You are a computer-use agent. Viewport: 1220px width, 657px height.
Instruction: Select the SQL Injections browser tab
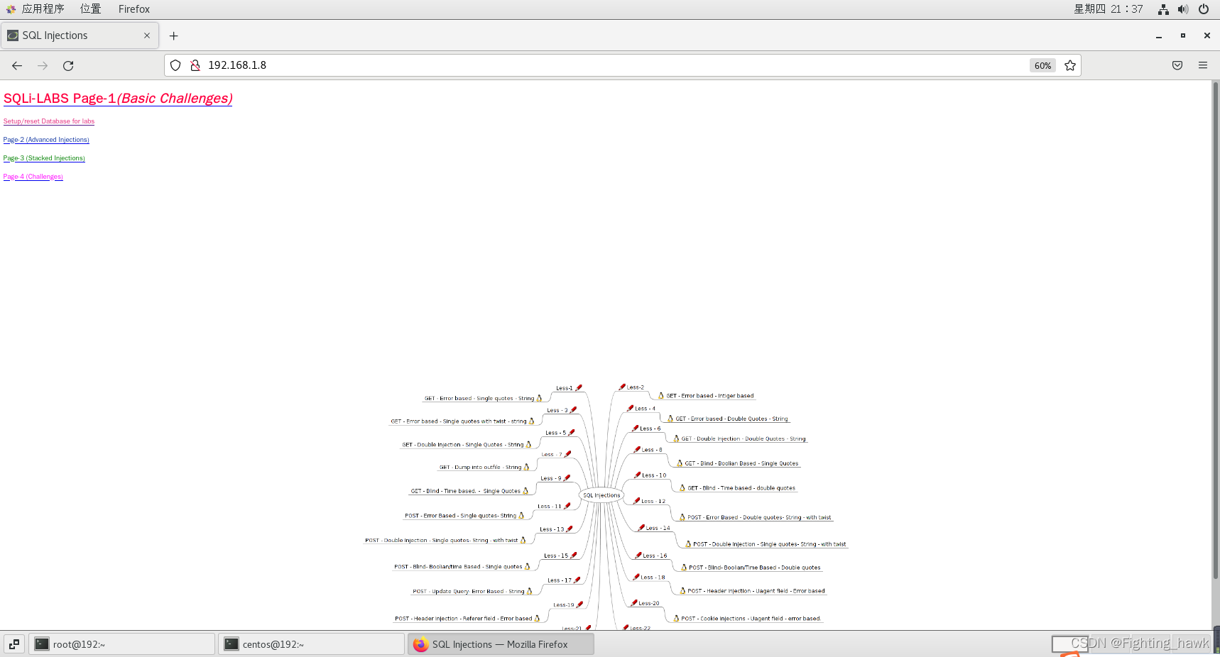click(x=80, y=35)
